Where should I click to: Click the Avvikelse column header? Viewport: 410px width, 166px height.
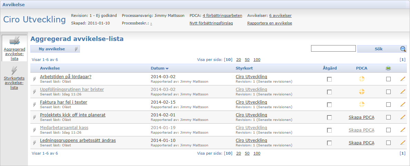[50, 68]
